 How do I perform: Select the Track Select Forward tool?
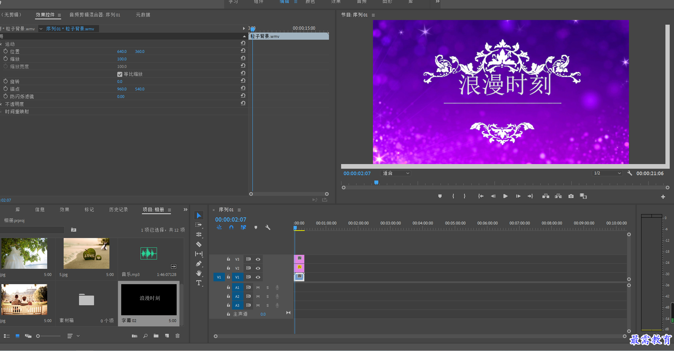tap(199, 225)
